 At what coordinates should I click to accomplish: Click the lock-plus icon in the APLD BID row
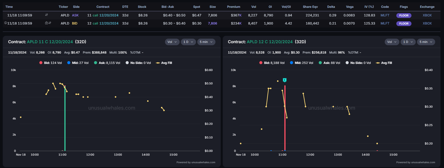(46, 23)
